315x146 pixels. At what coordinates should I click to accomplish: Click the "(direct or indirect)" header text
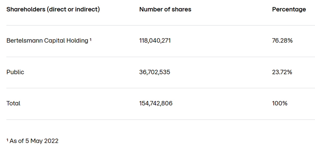coord(73,9)
